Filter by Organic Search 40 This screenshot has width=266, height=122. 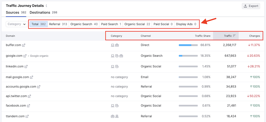click(x=84, y=24)
